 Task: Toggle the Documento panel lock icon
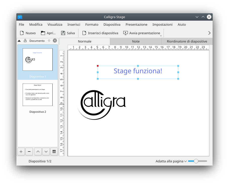tap(25, 41)
